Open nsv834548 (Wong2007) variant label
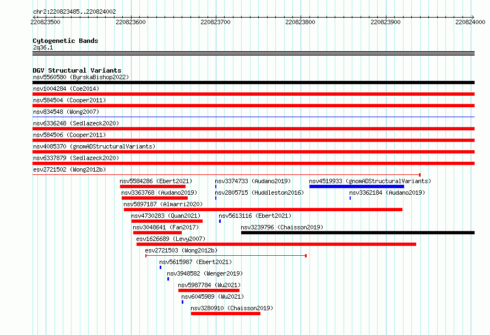The height and width of the screenshot is (335, 490). [66, 112]
